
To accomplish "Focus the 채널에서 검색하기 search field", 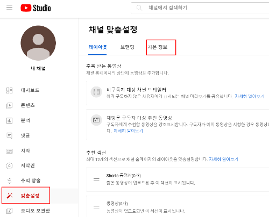I will click(200, 8).
